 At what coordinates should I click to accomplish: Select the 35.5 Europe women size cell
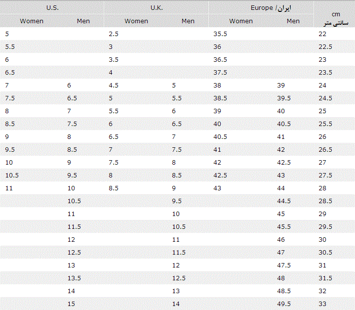point(220,34)
